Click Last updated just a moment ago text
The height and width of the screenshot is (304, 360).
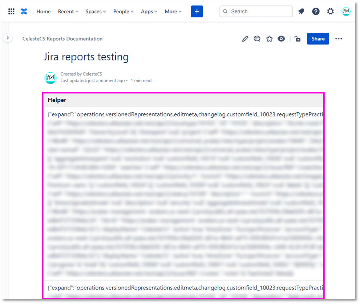click(93, 81)
